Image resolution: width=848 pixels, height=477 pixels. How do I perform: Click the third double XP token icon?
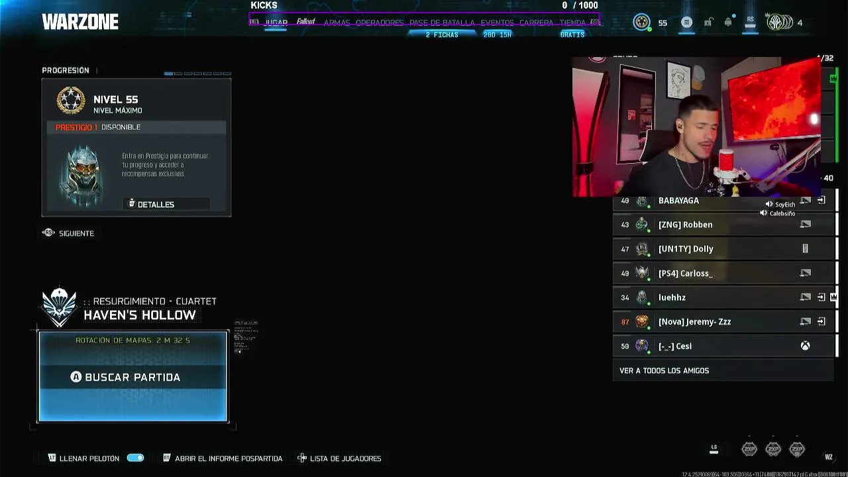coord(797,449)
